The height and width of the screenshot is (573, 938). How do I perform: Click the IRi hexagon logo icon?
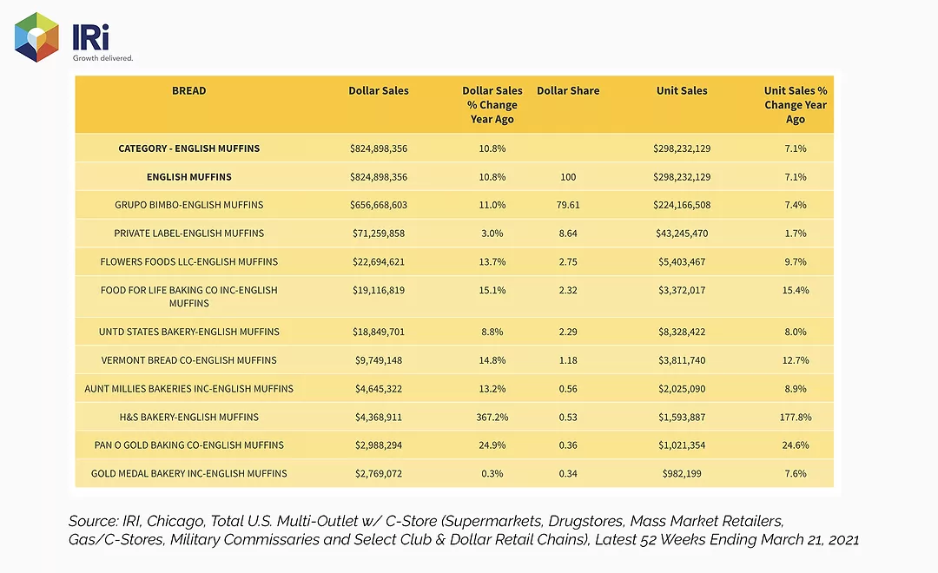(x=36, y=37)
